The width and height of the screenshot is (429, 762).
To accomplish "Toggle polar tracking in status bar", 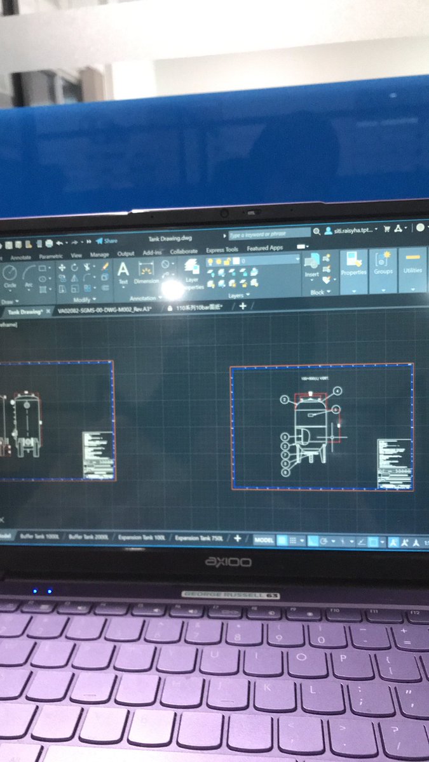I will click(x=323, y=541).
